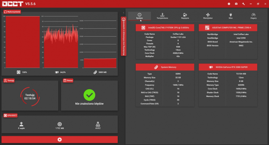The image size is (269, 145).
Task: Click the Intel Z390 southbridge value
Action: point(241,38)
